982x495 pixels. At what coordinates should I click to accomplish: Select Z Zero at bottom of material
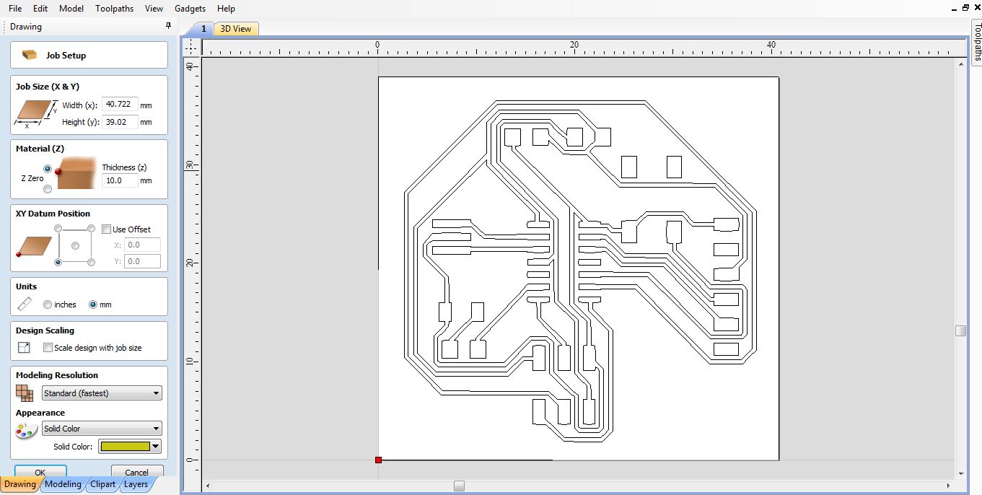click(x=48, y=189)
